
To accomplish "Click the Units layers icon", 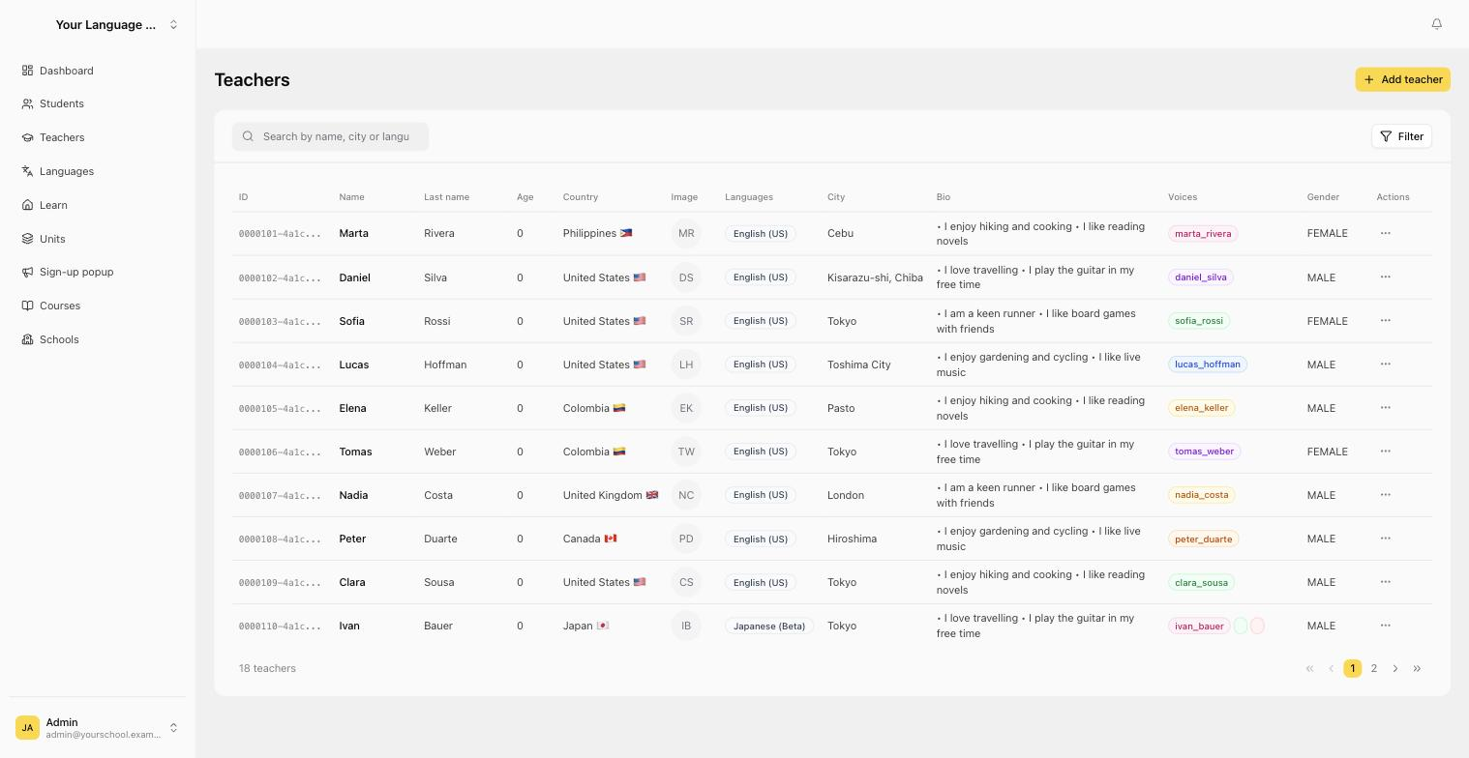I will tap(27, 239).
